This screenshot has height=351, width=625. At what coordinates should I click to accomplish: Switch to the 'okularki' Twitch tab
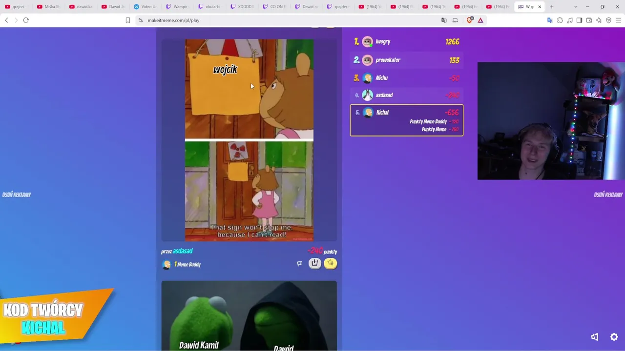pyautogui.click(x=209, y=7)
